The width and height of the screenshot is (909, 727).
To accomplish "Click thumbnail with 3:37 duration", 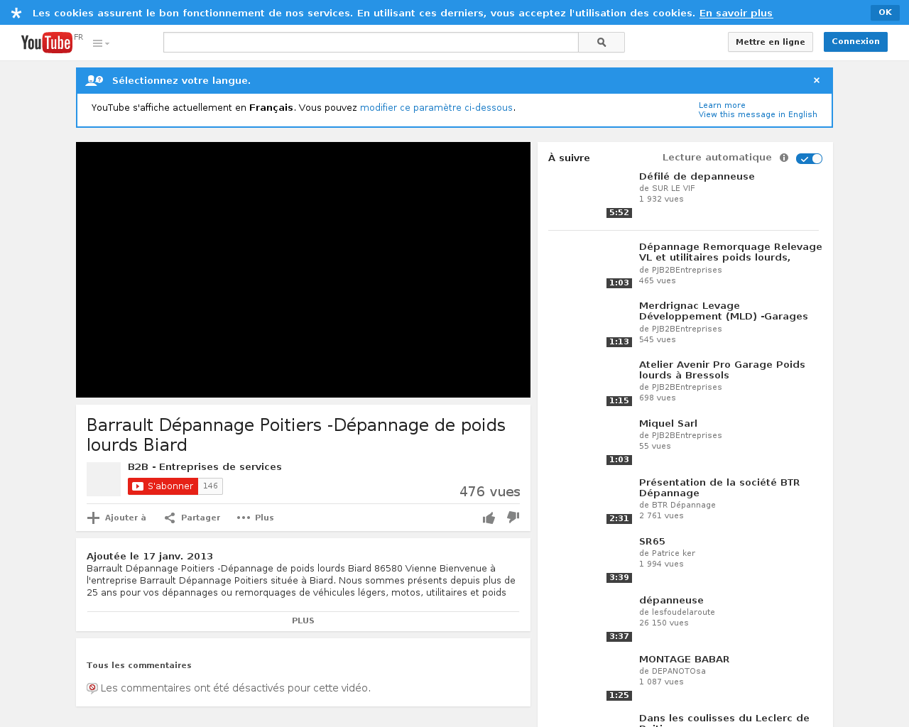I will 590,618.
